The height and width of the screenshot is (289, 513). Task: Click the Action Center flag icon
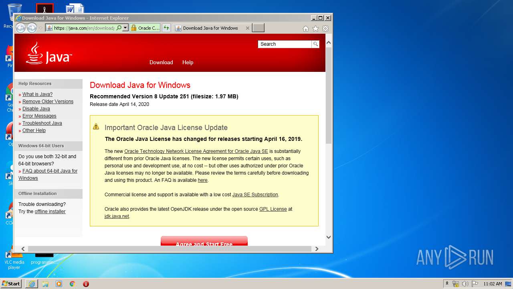tap(475, 284)
